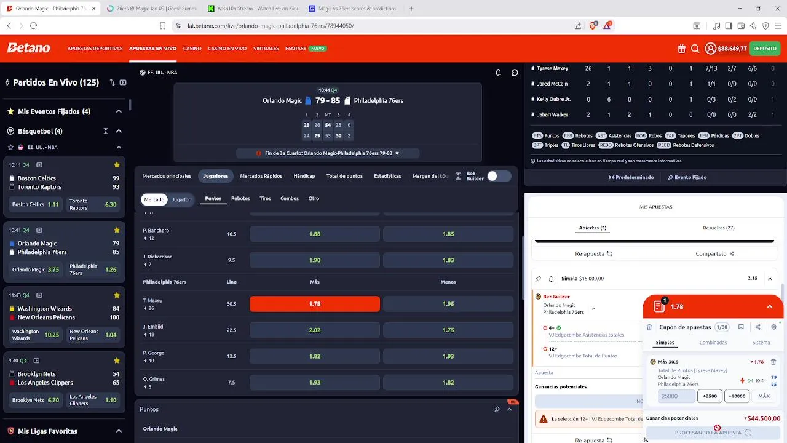Viewport: 787px width, 443px height.
Task: Open the search magnifier in Betano header
Action: coord(695,49)
